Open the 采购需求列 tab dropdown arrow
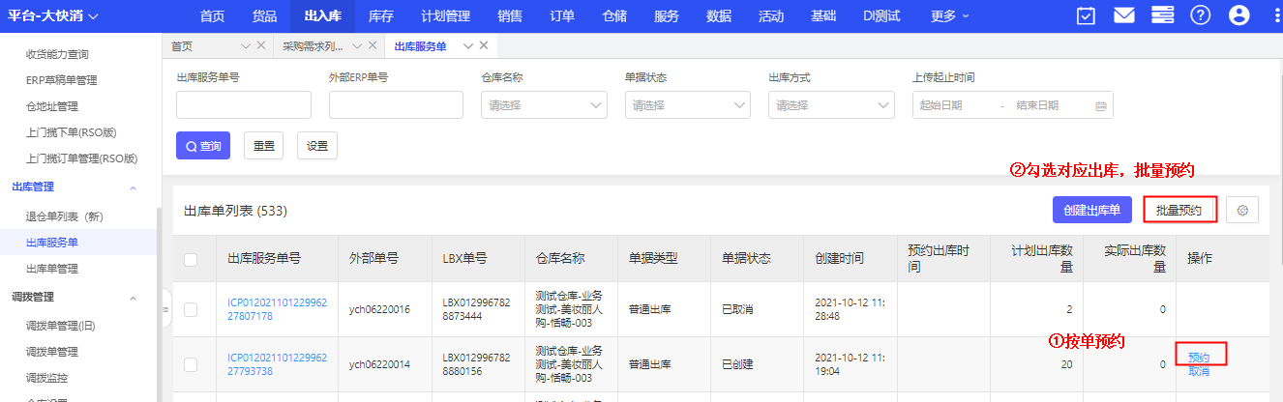1283x402 pixels. point(357,45)
